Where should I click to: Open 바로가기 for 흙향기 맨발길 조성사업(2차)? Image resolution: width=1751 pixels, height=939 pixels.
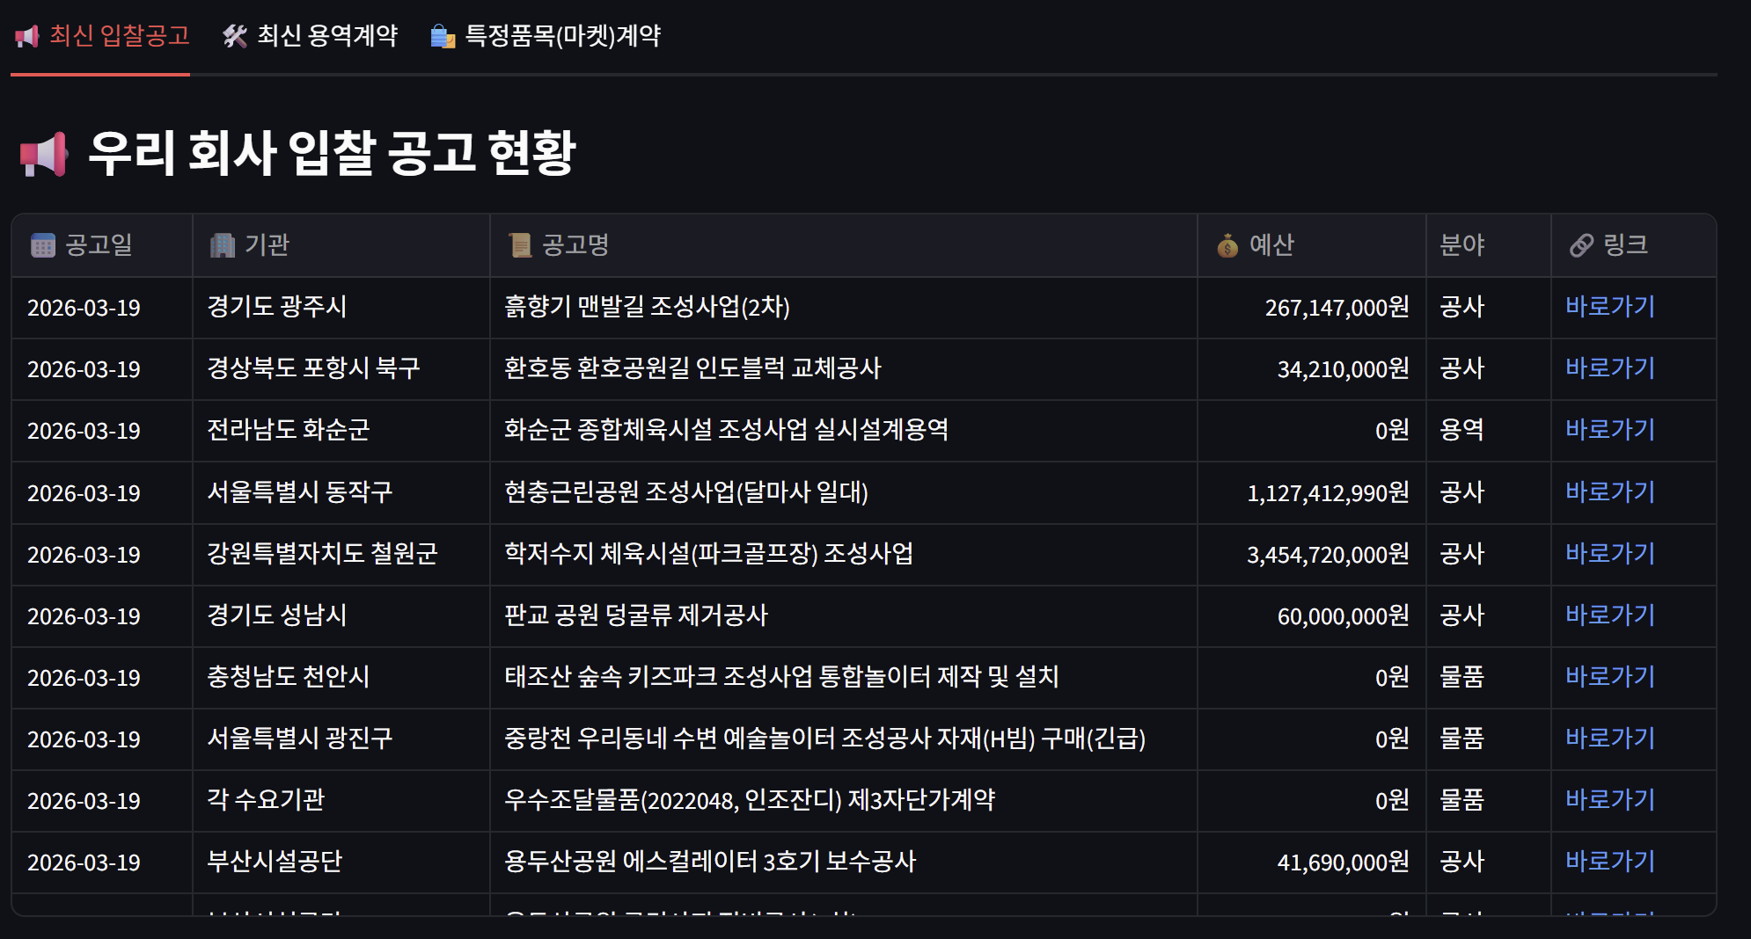click(x=1610, y=307)
